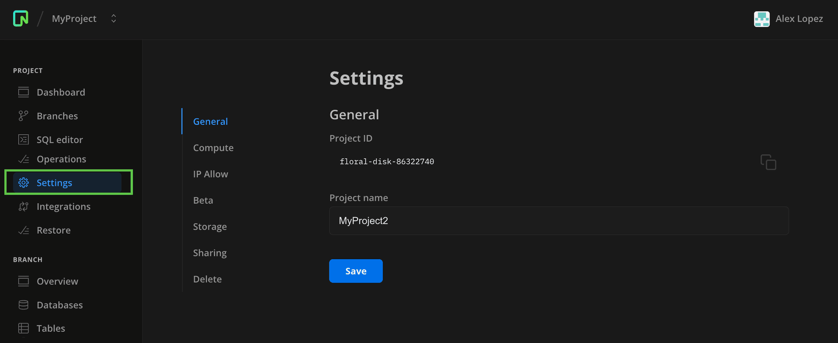Viewport: 838px width, 343px height.
Task: Go to the Delete settings section
Action: pos(207,279)
